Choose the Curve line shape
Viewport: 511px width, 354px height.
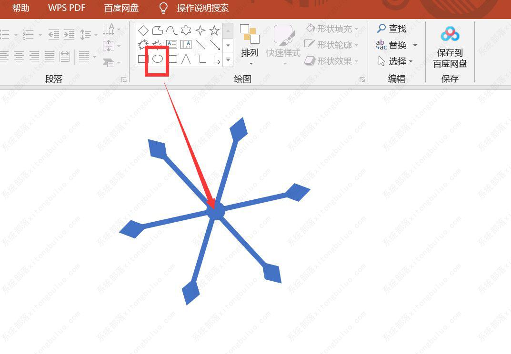pyautogui.click(x=171, y=30)
